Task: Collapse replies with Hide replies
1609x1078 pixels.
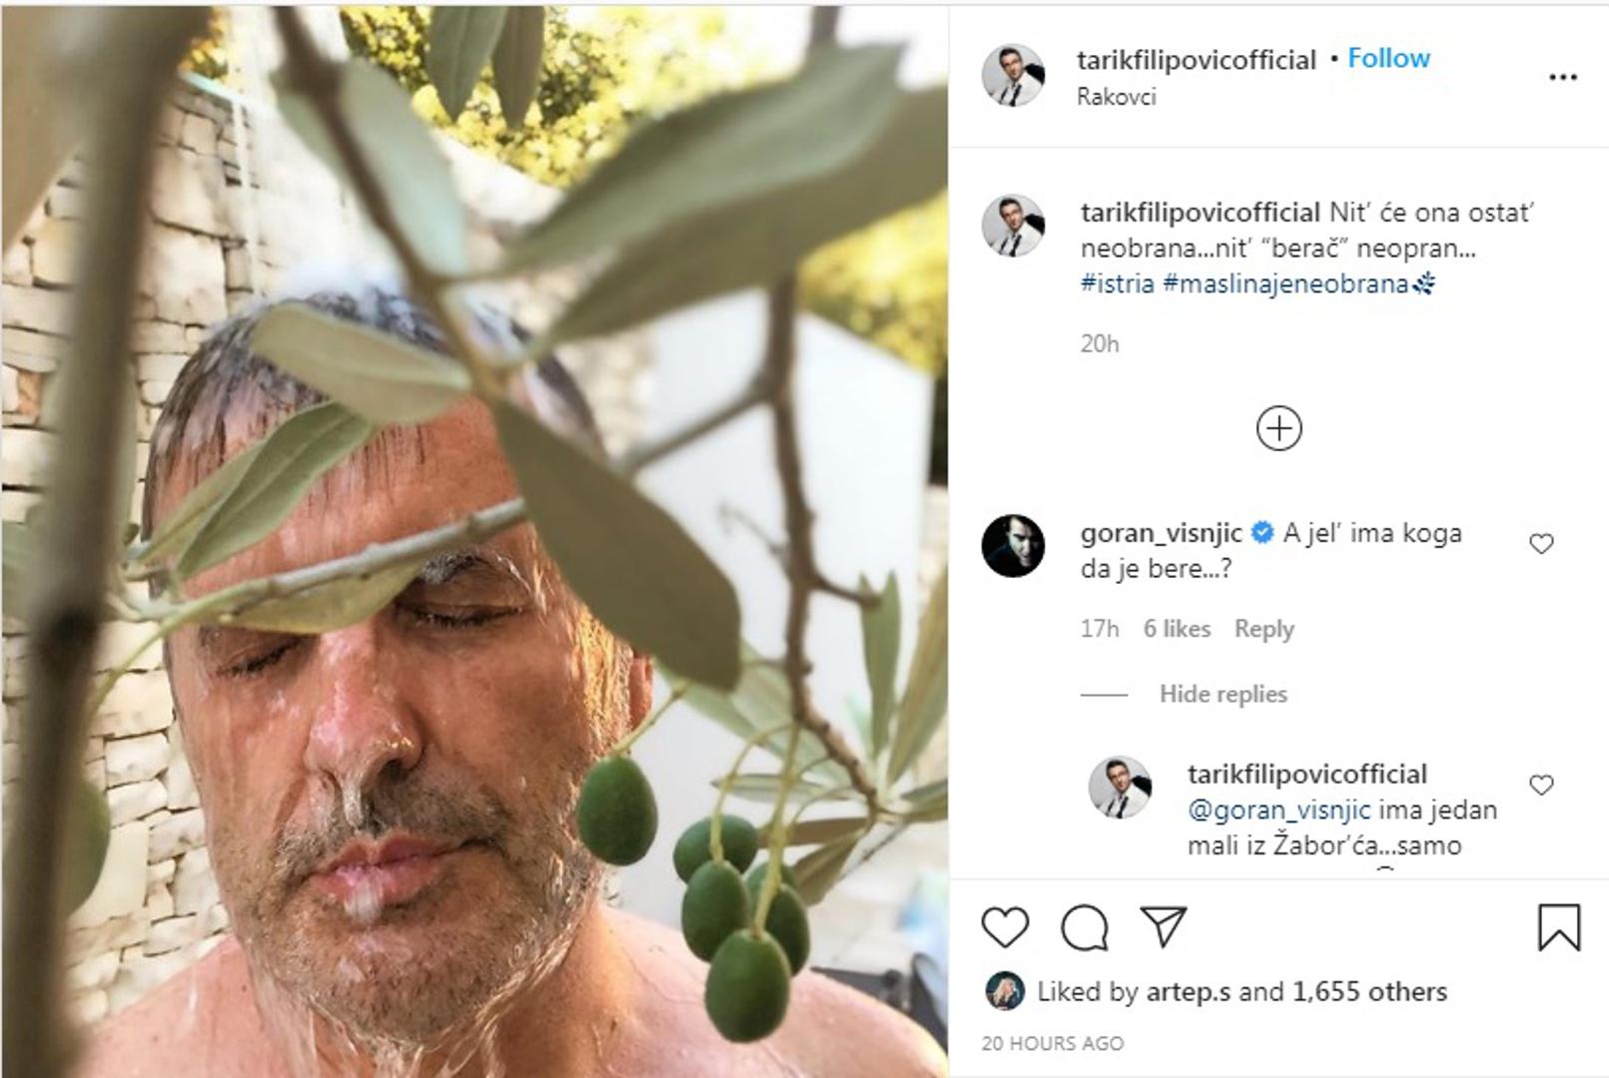Action: point(1222,694)
